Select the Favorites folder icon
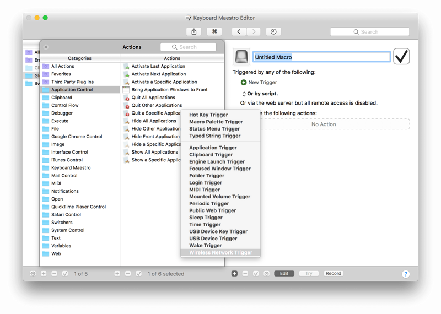This screenshot has height=314, width=441. [46, 74]
